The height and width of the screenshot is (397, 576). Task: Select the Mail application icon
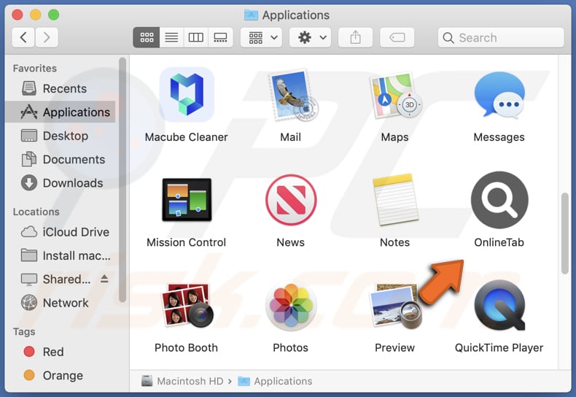pos(293,96)
